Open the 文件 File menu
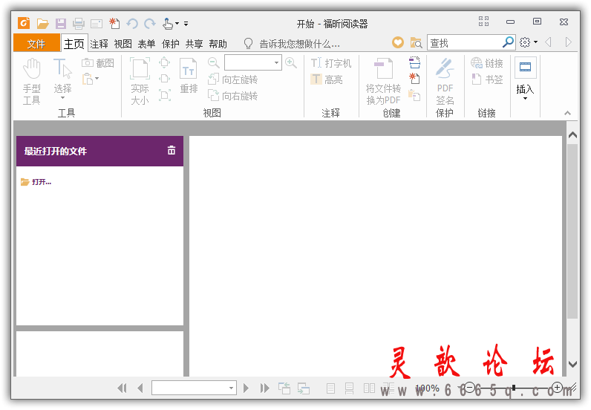Viewport: 591px width, 410px height. [x=36, y=43]
